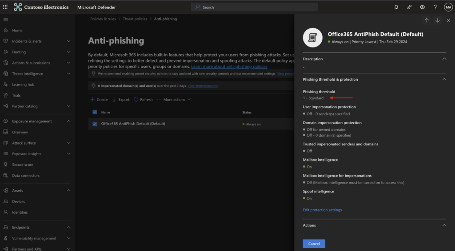Expand the Incidents & alerts menu
The image size is (455, 251).
click(68, 41)
